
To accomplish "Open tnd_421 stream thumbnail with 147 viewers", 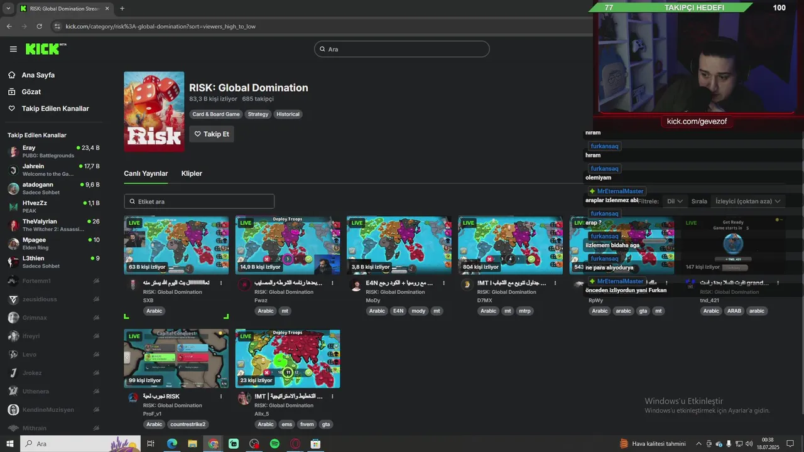I will tap(733, 245).
